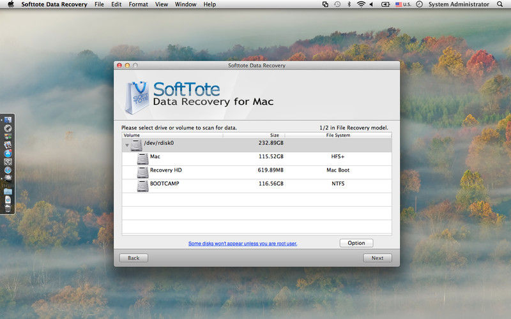Select the /dev/rdisk0 drive icon
511x319 pixels.
[x=136, y=145]
